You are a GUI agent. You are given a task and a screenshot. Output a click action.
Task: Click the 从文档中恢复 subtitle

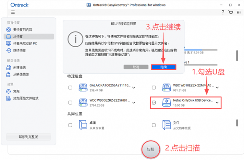(x=182, y=128)
